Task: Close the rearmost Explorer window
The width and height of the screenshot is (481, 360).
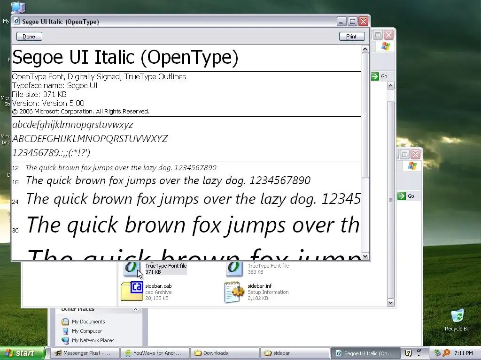Action: 416,154
